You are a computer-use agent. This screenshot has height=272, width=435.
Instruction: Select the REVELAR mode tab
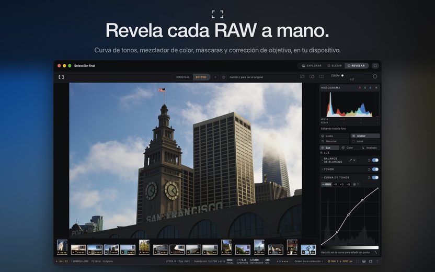357,66
